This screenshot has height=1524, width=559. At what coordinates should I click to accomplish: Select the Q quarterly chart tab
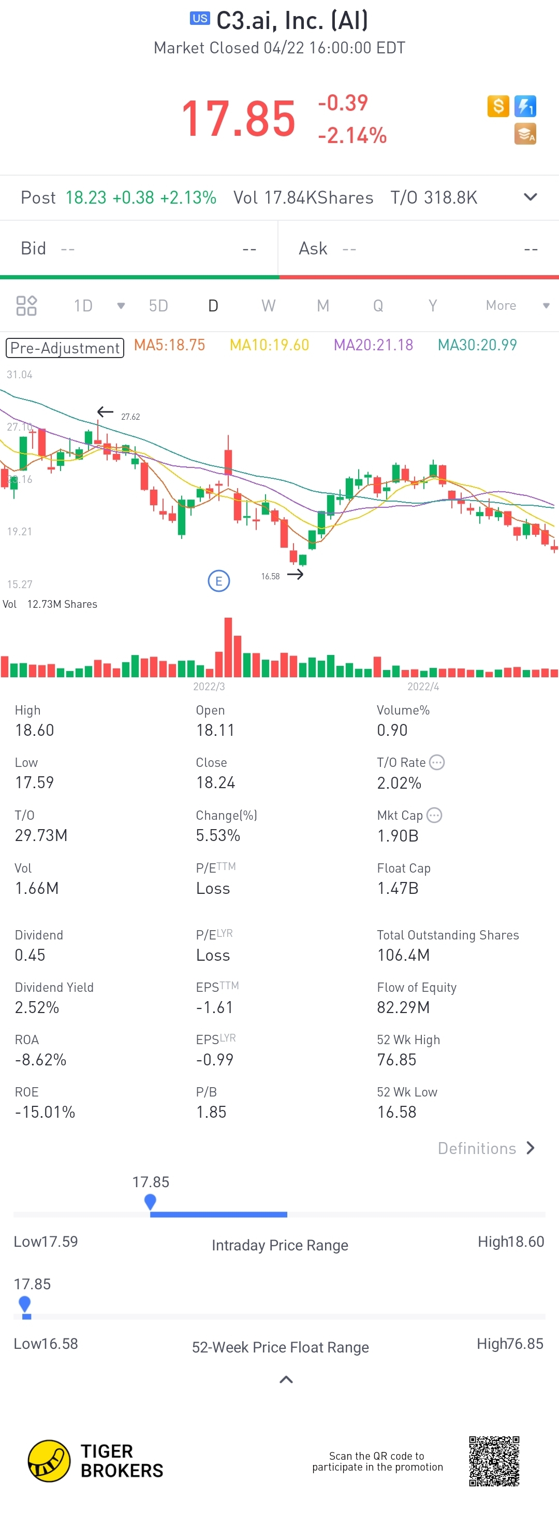tap(378, 305)
